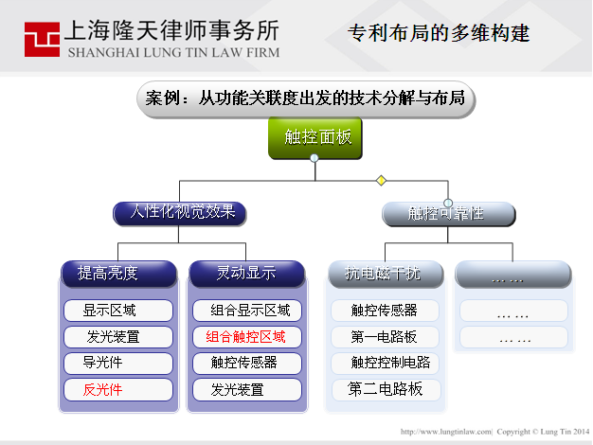This screenshot has height=445, width=593.
Task: Click the red 组合触控区域 item
Action: tap(247, 337)
